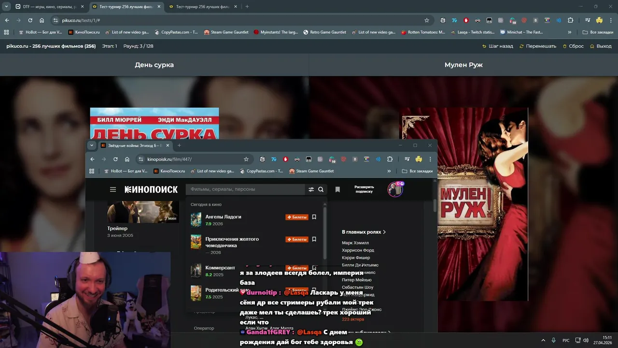Open Харрисон Форд cast link
Screen dimensions: 618x348
coord(358,250)
